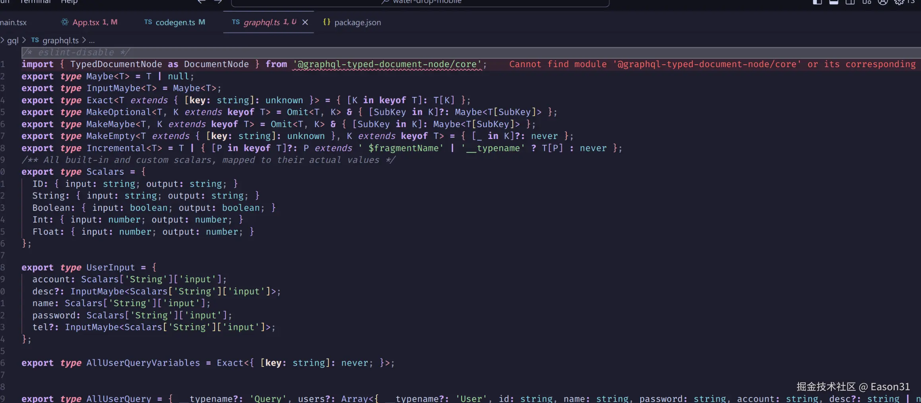Open the Customize Layout icon
This screenshot has height=403, width=921.
[867, 2]
